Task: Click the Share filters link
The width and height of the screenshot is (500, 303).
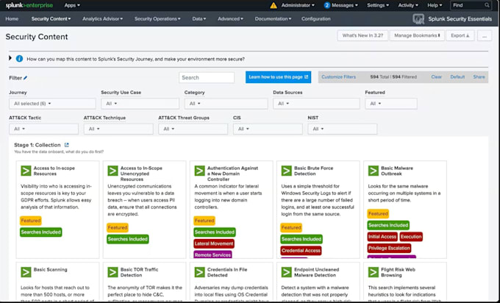Action: [x=479, y=77]
